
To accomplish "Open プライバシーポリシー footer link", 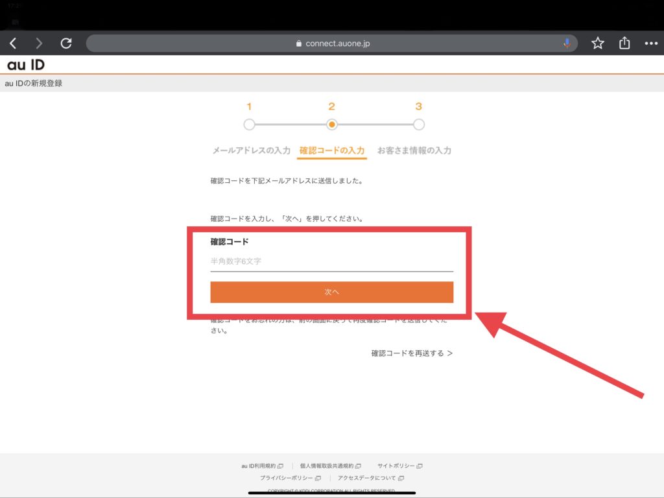I will [290, 478].
